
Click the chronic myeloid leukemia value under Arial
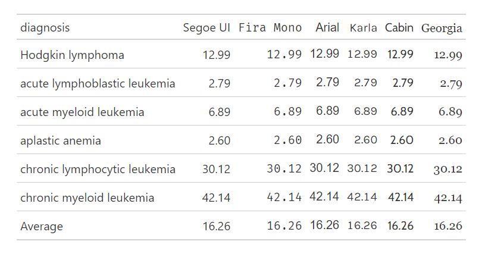(324, 197)
